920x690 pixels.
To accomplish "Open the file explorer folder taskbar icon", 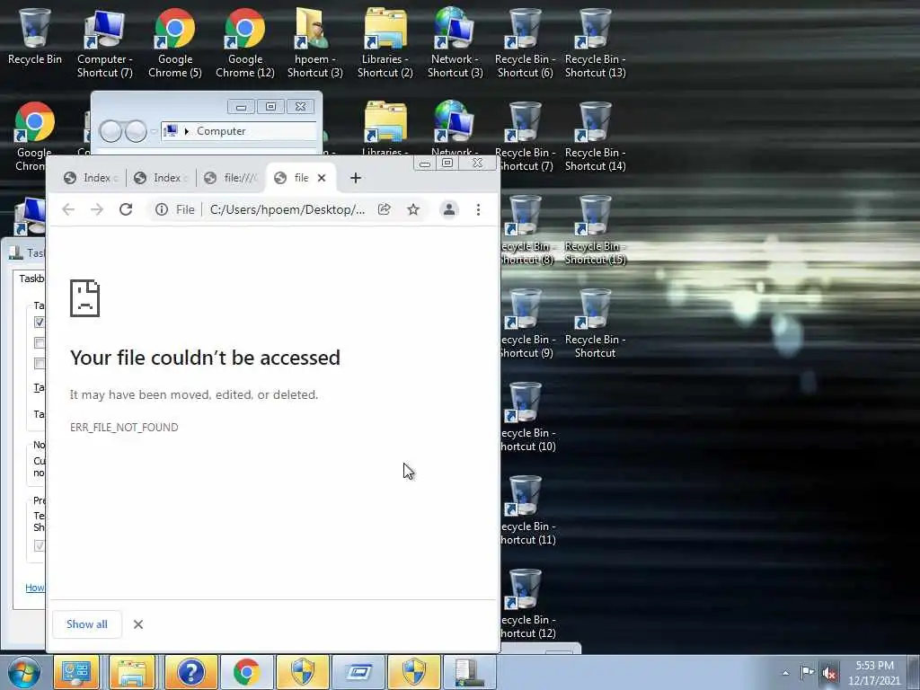I will [133, 672].
